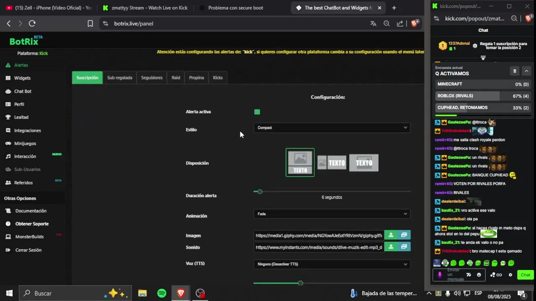Delete the current poll in Kick chat

[515, 71]
